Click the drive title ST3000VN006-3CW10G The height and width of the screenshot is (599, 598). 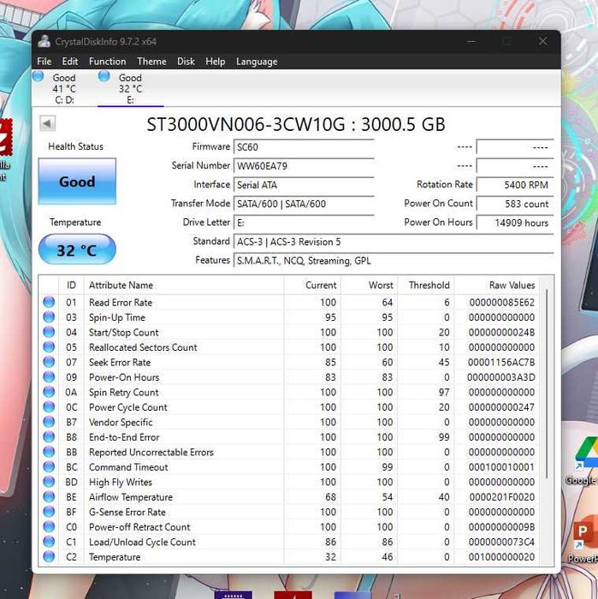point(246,125)
